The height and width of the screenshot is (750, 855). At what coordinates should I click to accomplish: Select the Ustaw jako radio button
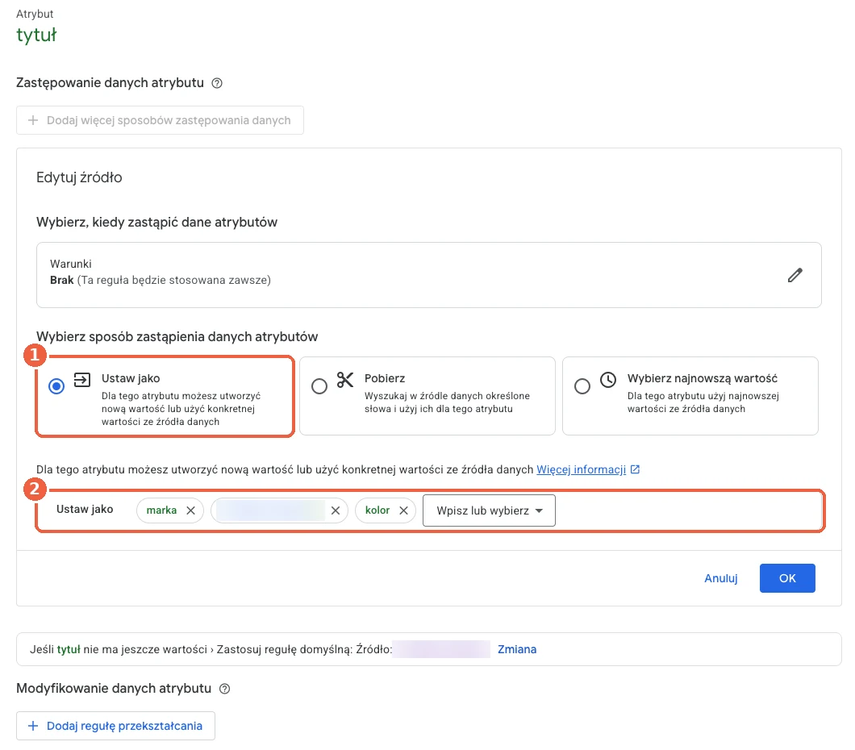click(x=56, y=386)
